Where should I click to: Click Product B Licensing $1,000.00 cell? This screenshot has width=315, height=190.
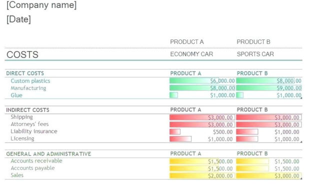tap(269, 139)
